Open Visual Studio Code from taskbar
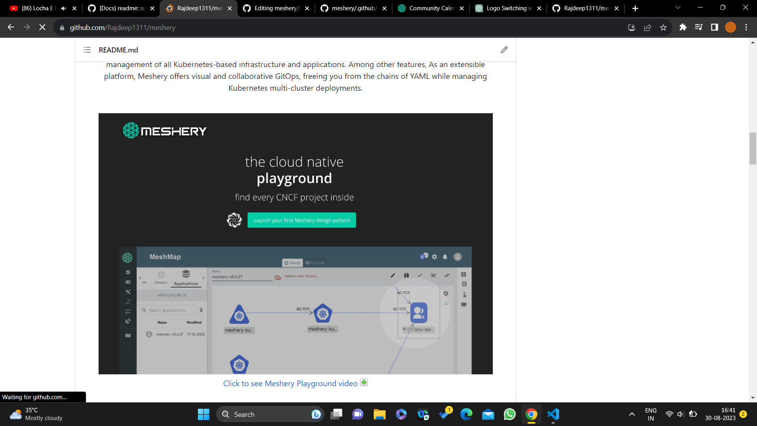 tap(553, 414)
